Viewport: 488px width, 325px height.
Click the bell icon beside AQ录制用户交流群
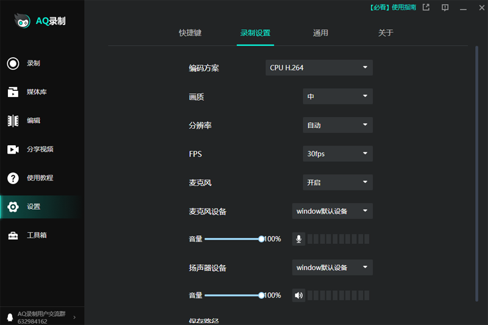click(x=10, y=317)
